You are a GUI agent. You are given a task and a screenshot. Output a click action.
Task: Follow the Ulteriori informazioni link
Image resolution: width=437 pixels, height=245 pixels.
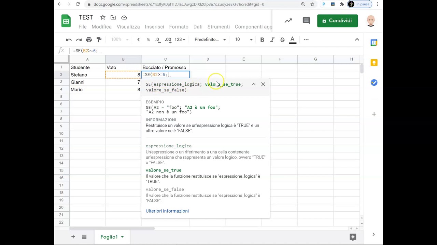pyautogui.click(x=167, y=211)
